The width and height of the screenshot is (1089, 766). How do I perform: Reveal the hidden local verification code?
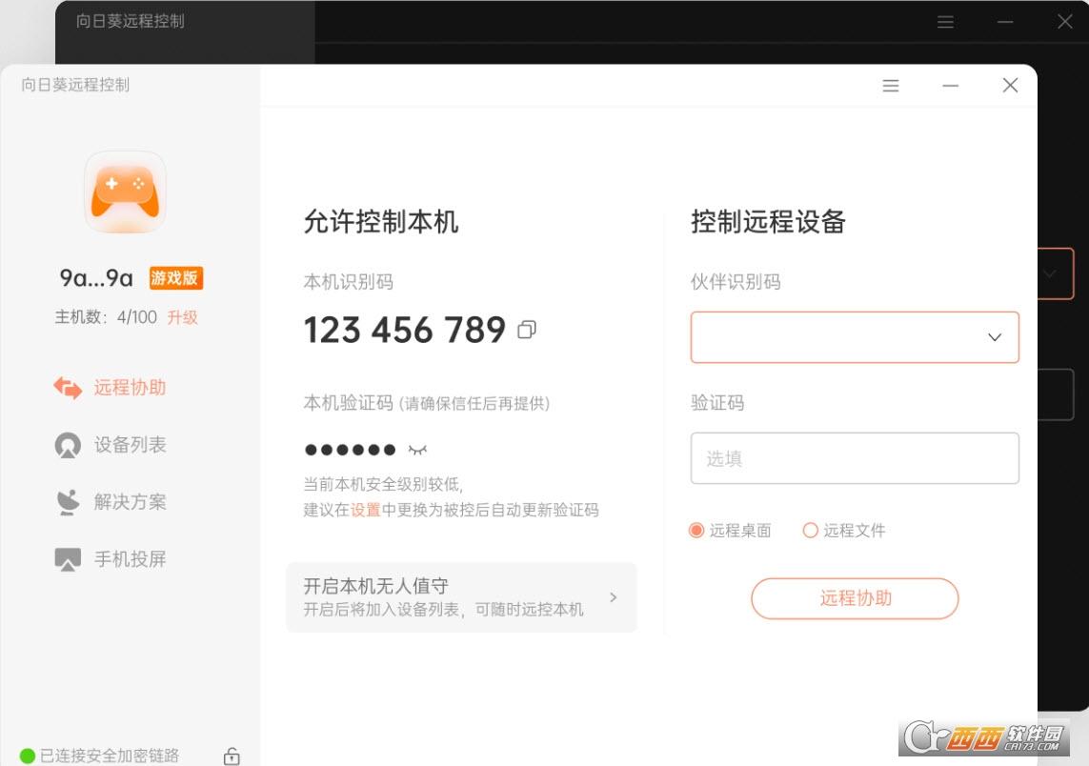click(x=417, y=450)
